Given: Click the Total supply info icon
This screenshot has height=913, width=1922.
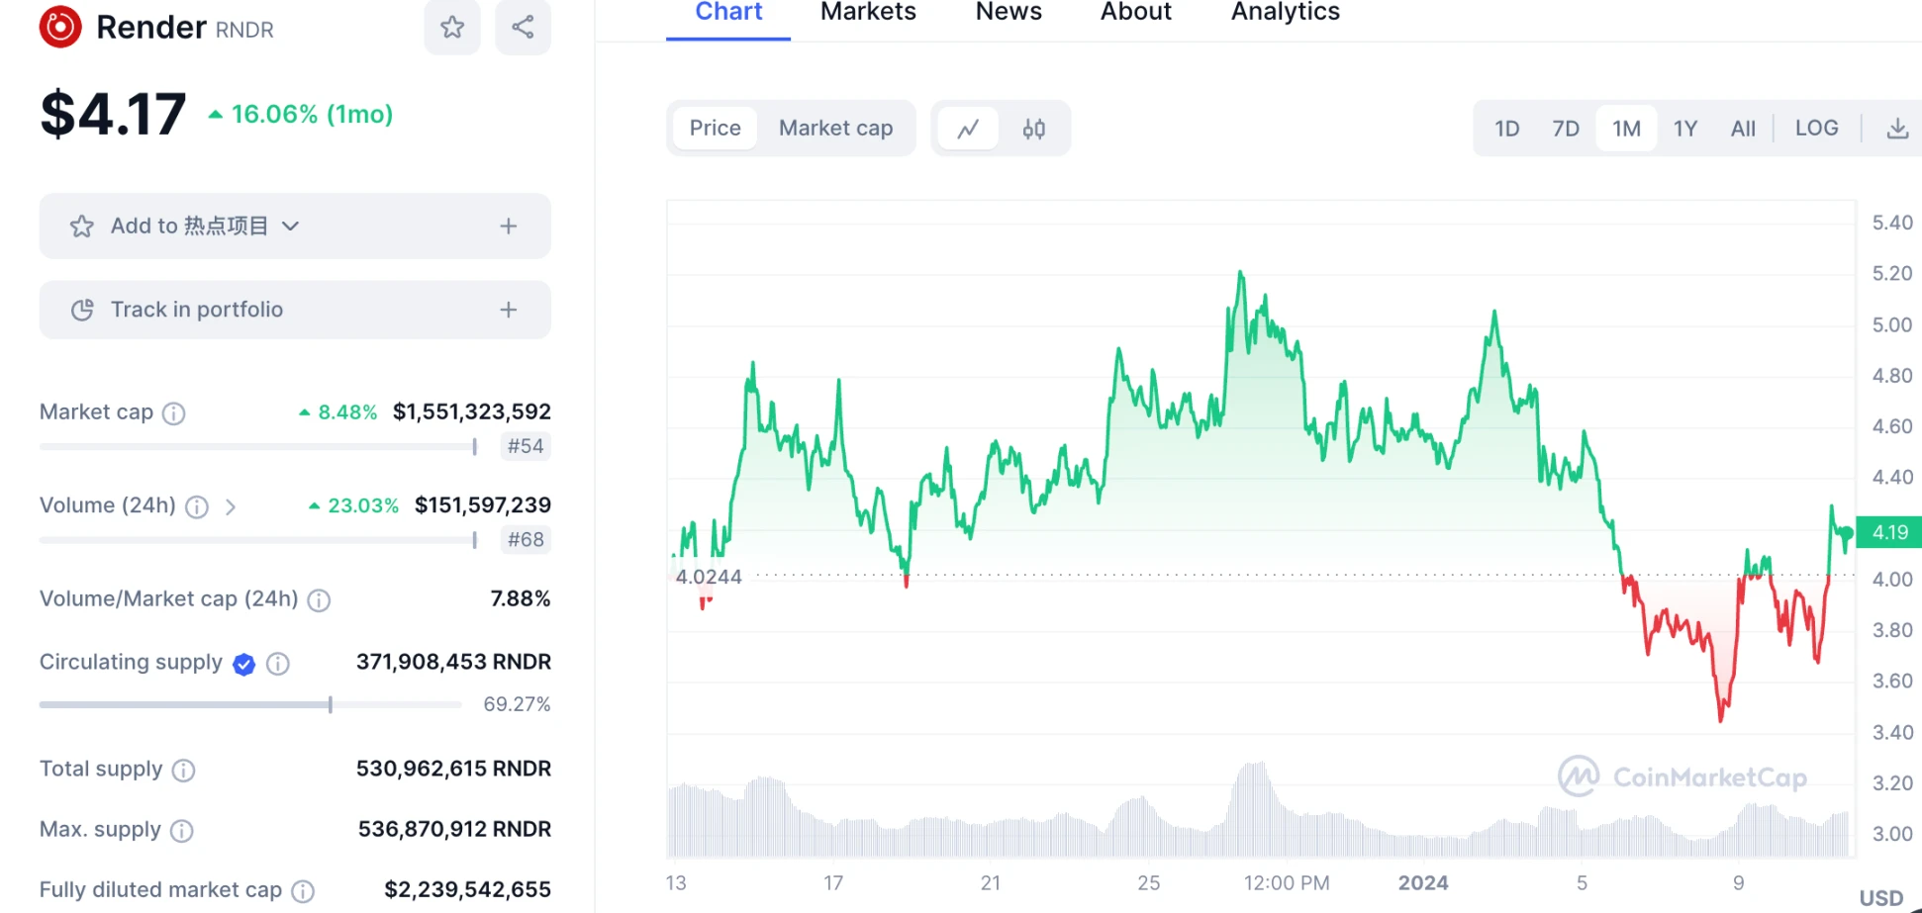Looking at the screenshot, I should coord(184,771).
